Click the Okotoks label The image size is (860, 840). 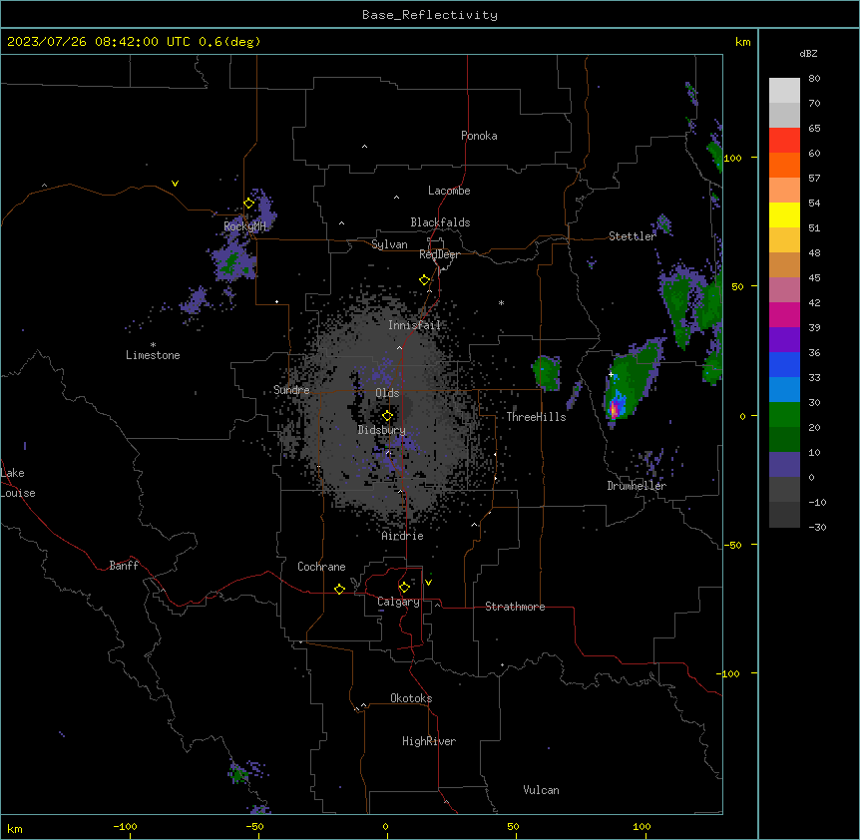point(411,698)
